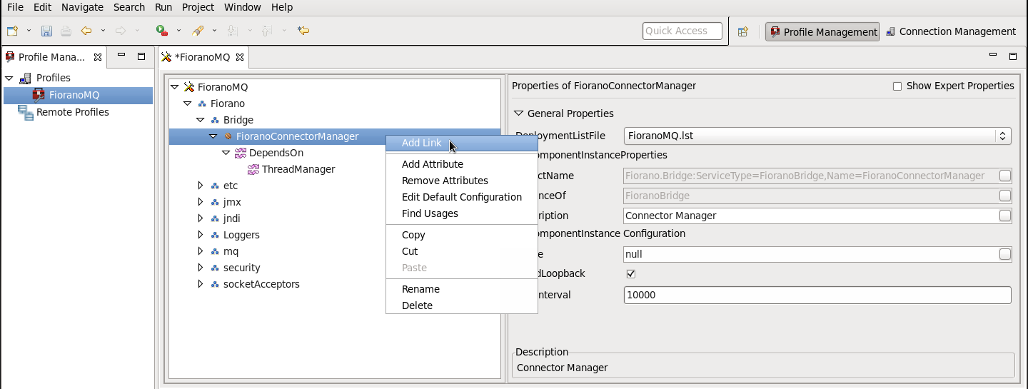1028x389 pixels.
Task: Collapse the DependsOn node
Action: (226, 153)
